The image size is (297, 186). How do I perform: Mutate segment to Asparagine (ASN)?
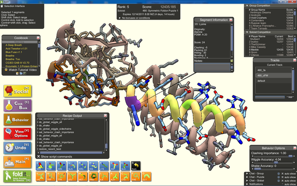coord(62,166)
